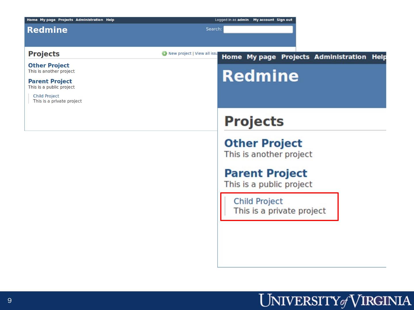Select Projects menu in the small Redmine screenshot
This screenshot has width=414, height=310.
pyautogui.click(x=66, y=20)
